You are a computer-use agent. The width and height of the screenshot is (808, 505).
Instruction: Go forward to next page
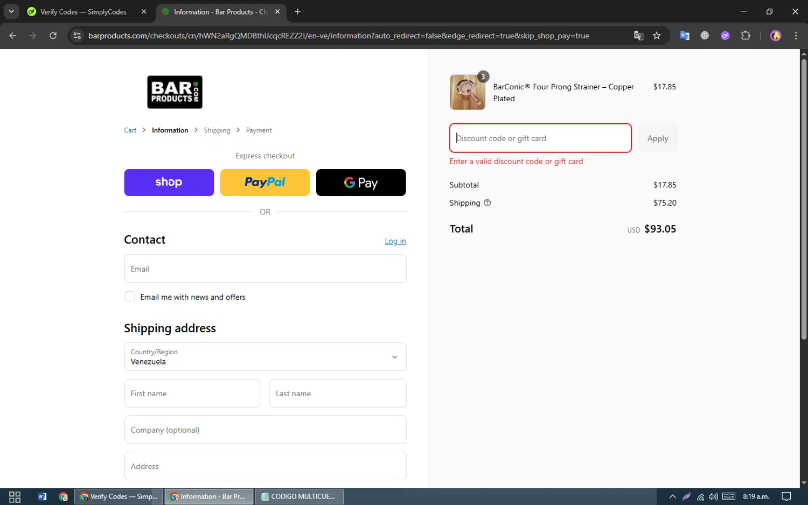(33, 36)
